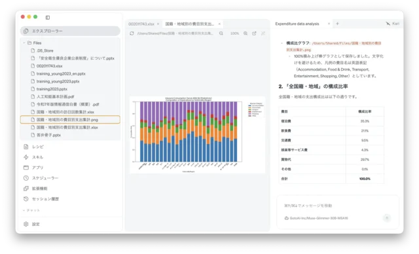
Task: Click the アプリ window icon
Action: 26,168
